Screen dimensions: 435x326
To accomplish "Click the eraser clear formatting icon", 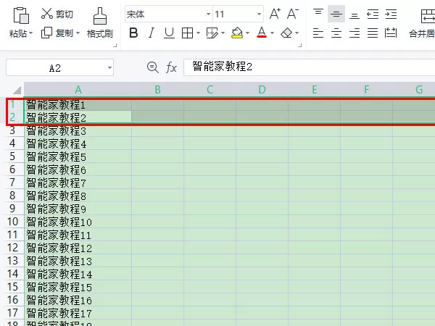I will [286, 33].
